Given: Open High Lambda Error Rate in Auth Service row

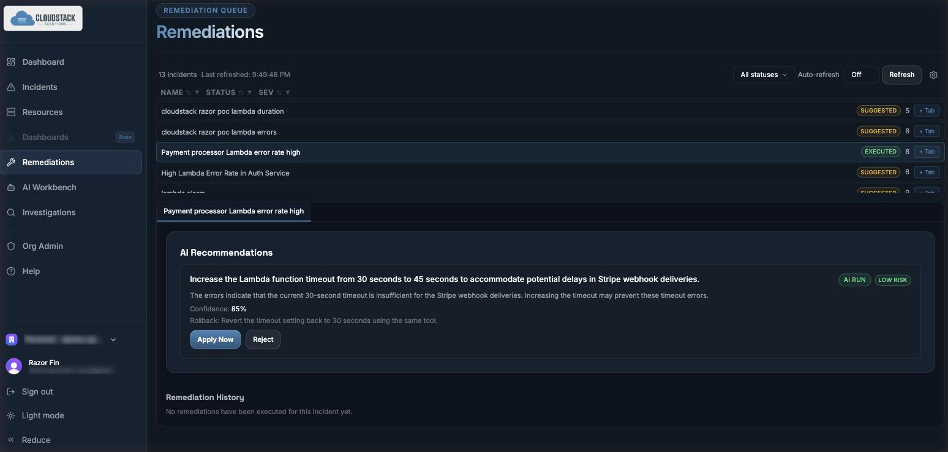Looking at the screenshot, I should point(550,172).
